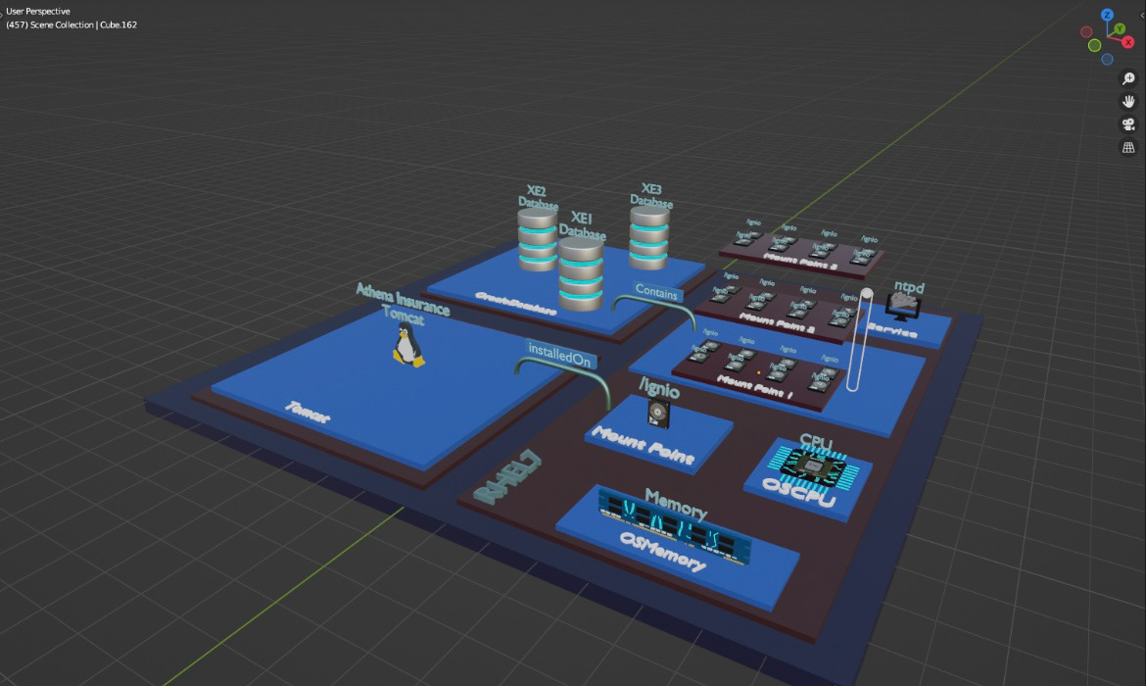1146x686 pixels.
Task: Click the red X axis on navigation gizmo
Action: [x=1128, y=42]
